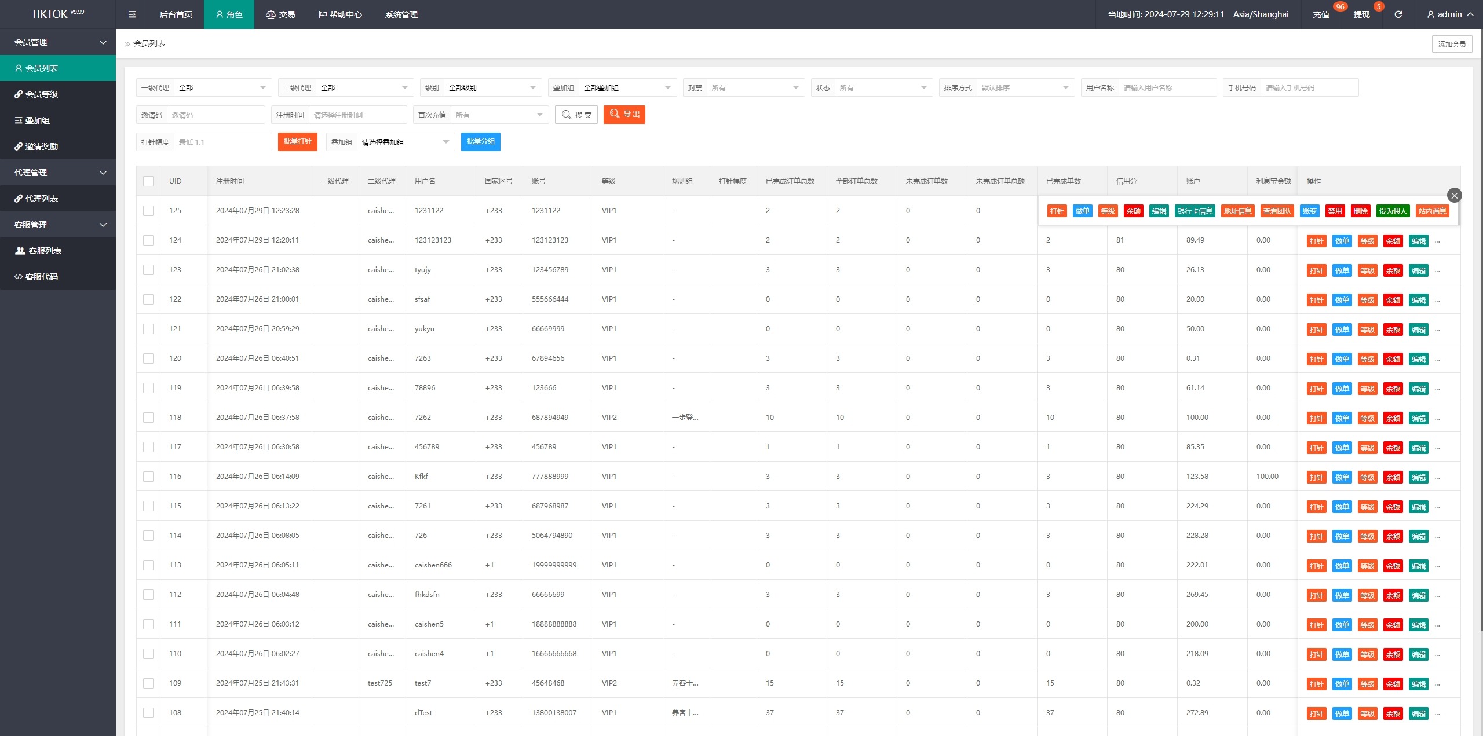
Task: Toggle checkbox for member row 122
Action: [x=148, y=299]
